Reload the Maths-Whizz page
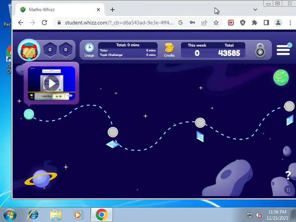This screenshot has width=296, height=222. 44,23
